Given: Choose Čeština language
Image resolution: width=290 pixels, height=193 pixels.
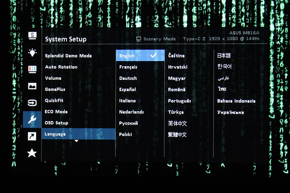Looking at the screenshot, I should pyautogui.click(x=176, y=56).
